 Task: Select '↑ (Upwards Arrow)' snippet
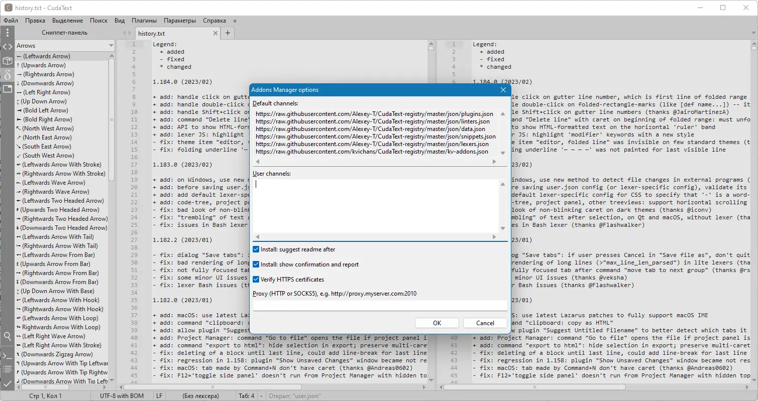click(x=62, y=65)
